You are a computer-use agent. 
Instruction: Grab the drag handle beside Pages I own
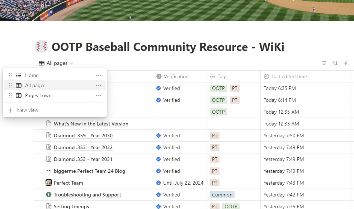click(x=10, y=95)
